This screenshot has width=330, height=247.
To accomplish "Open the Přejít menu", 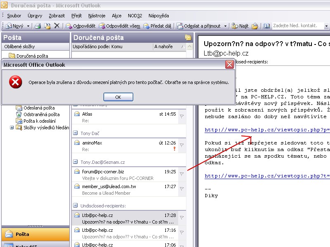I will [x=77, y=16].
